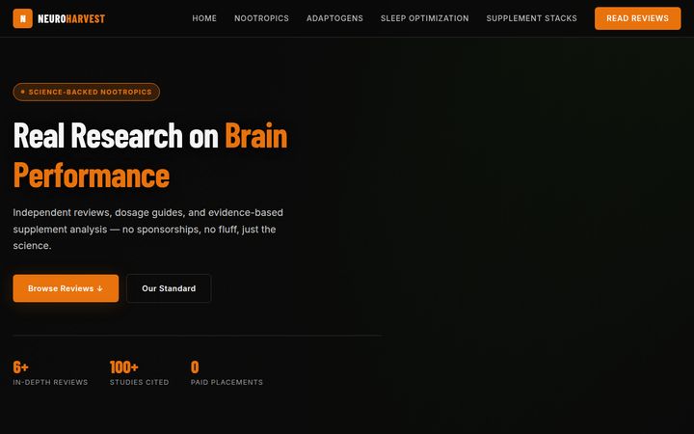Click the 'PAID PLACEMENTS' label
694x434 pixels.
coord(227,382)
